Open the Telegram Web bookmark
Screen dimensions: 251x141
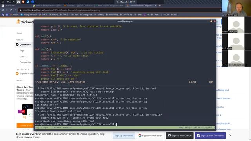(29, 14)
